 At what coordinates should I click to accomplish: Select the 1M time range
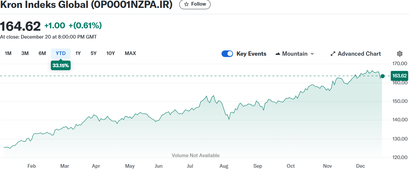click(8, 53)
